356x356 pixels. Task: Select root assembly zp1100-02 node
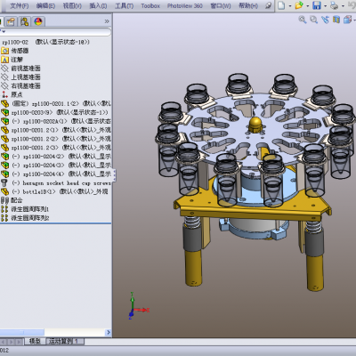point(45,42)
